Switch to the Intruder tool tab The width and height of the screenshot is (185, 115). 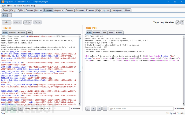click(38, 10)
